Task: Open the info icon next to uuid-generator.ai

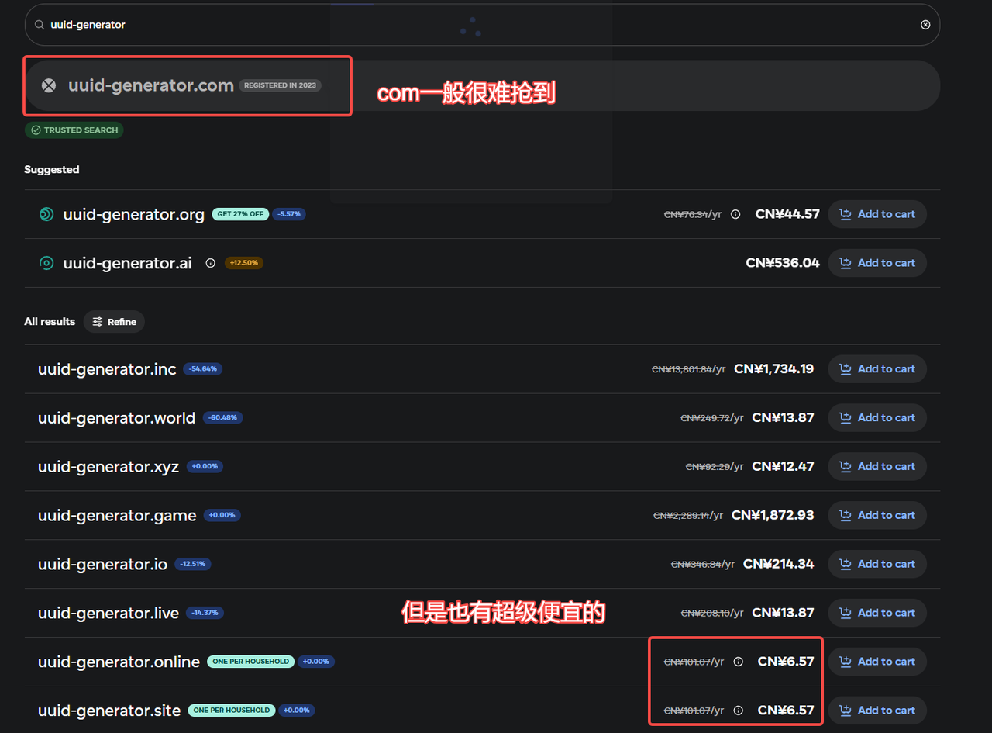Action: (x=210, y=263)
